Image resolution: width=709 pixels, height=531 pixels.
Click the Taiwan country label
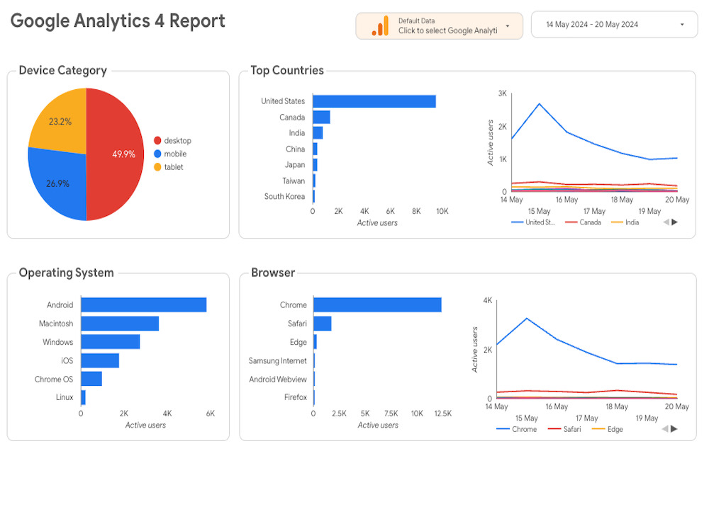294,181
